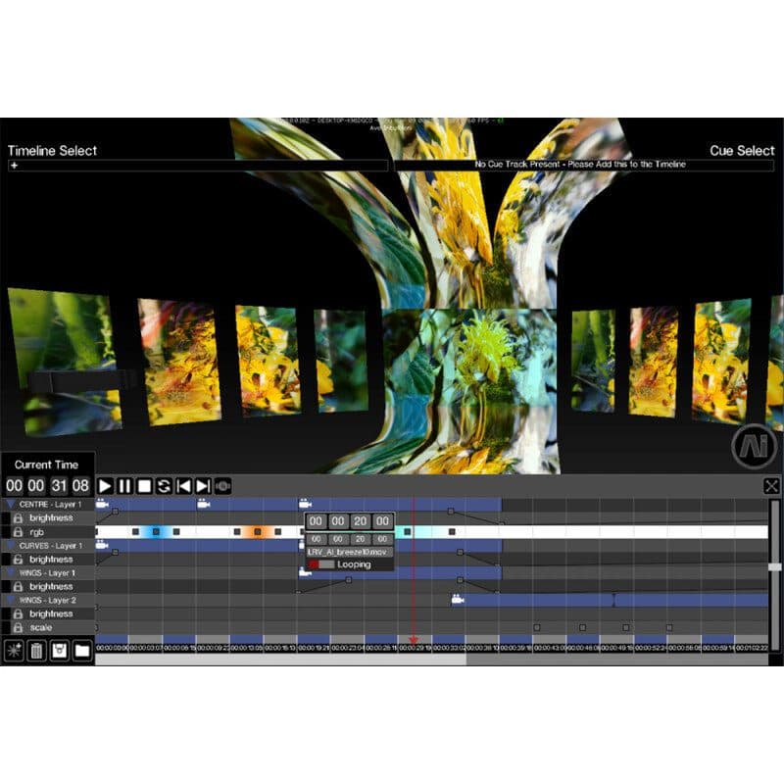The width and height of the screenshot is (784, 784).
Task: Close the timeline panel with X button
Action: coord(771,486)
